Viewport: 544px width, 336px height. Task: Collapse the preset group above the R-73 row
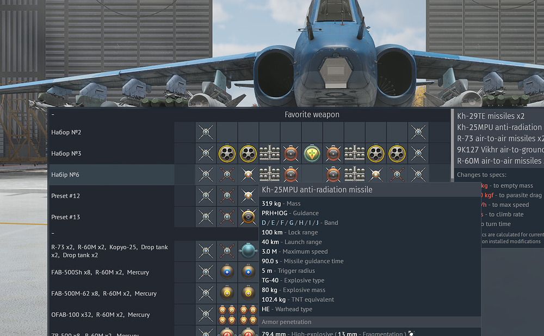pyautogui.click(x=53, y=233)
